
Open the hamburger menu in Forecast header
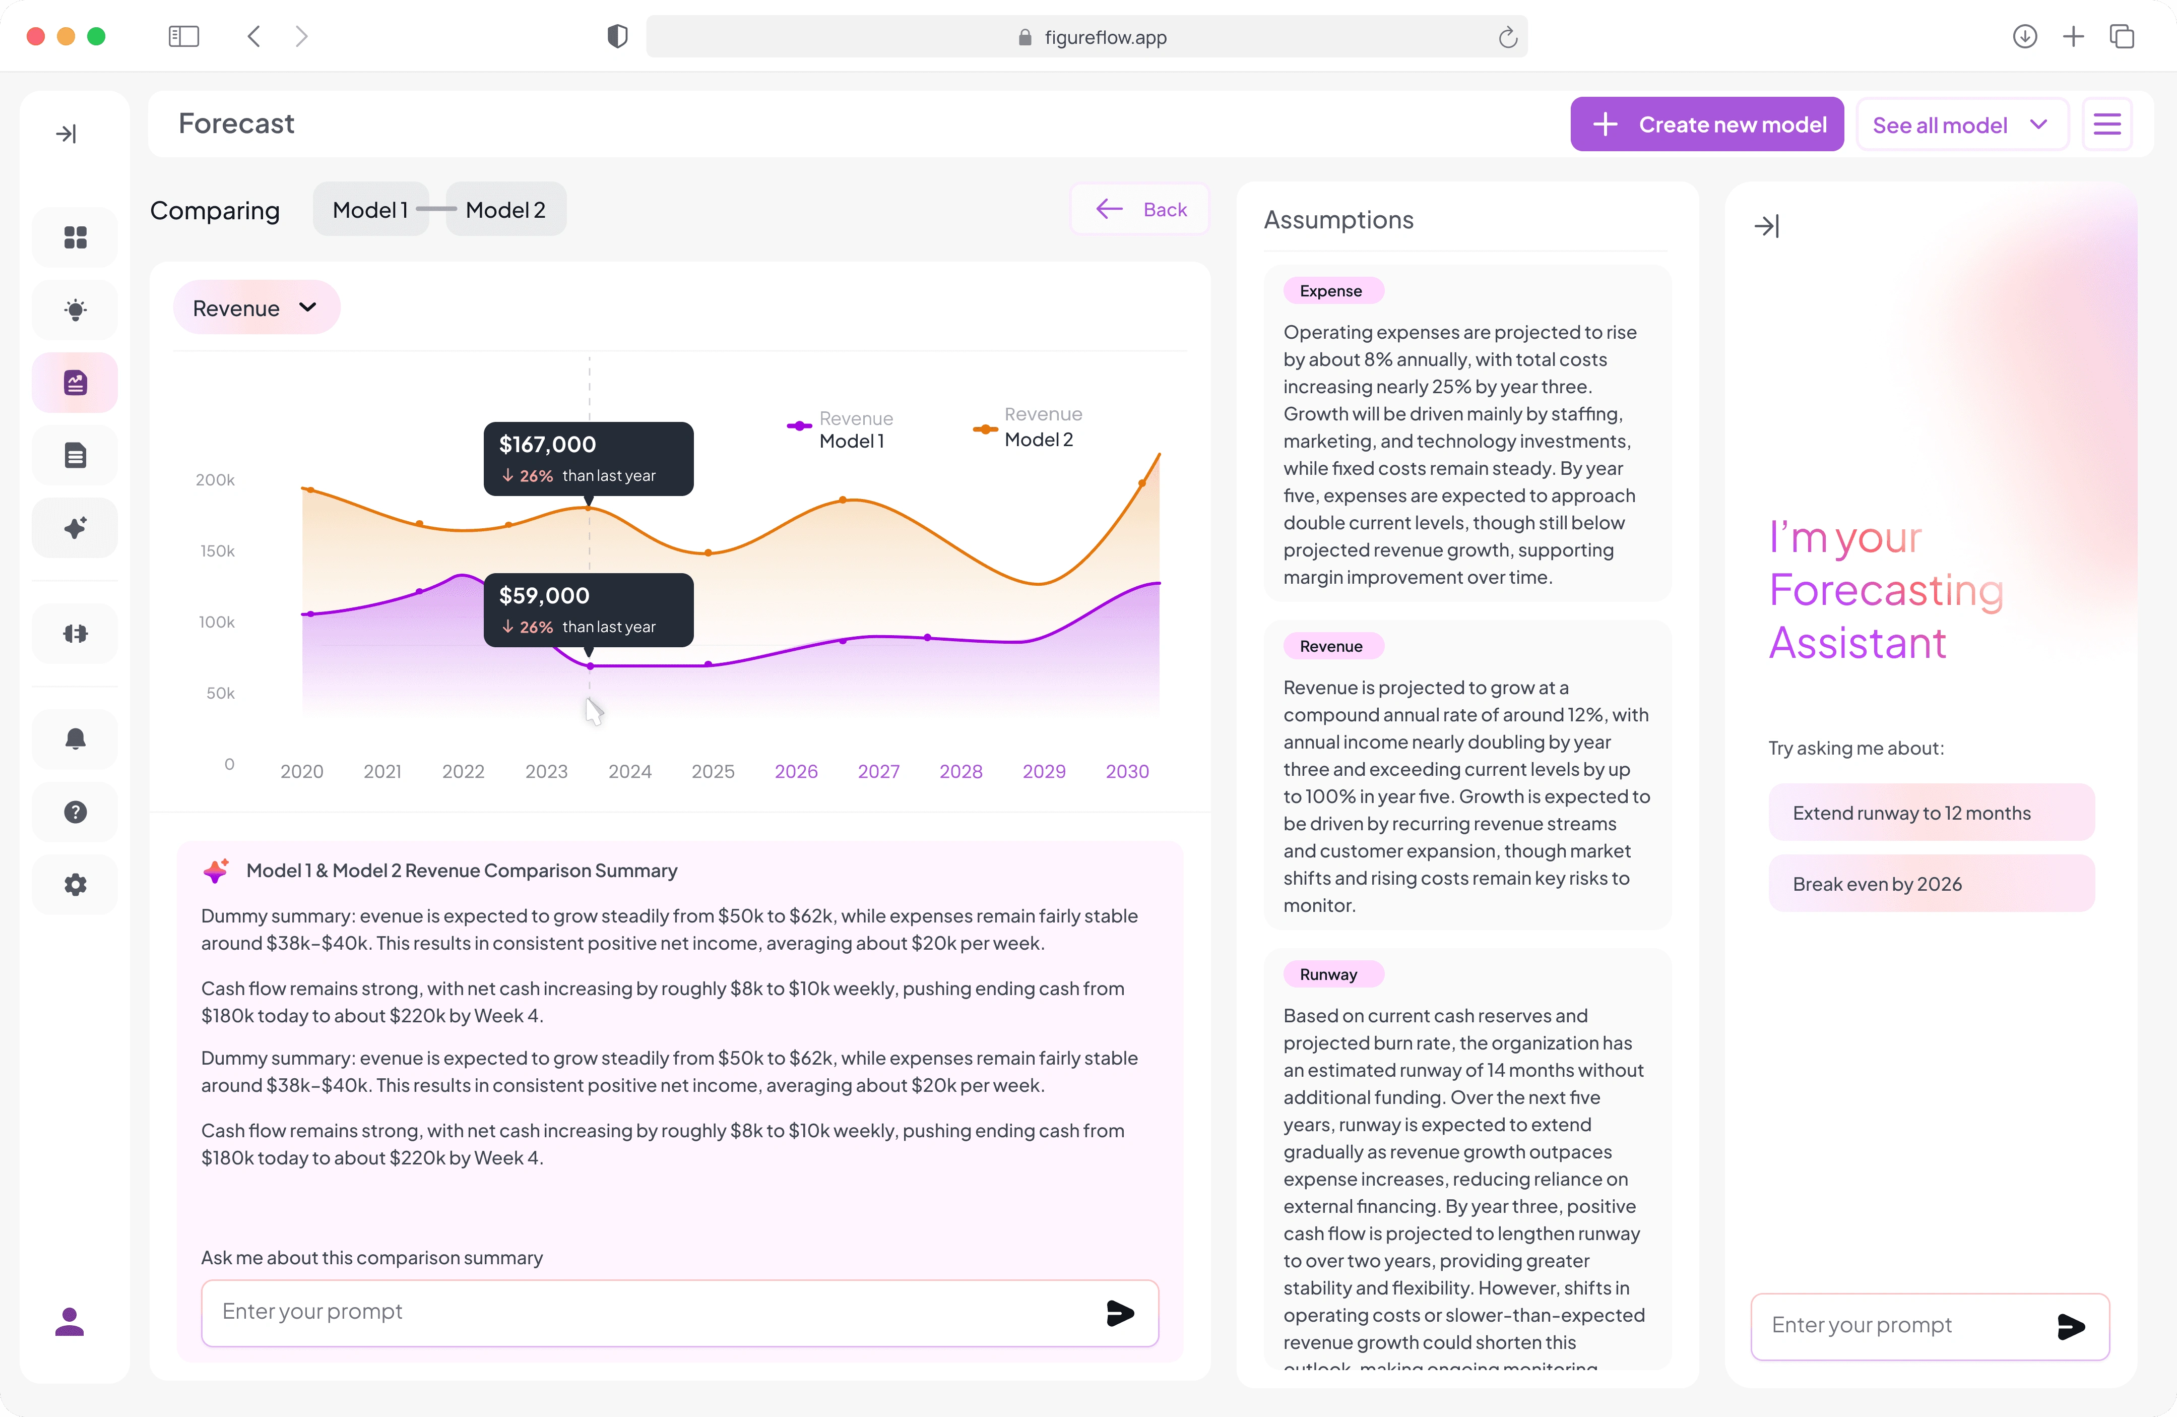pyautogui.click(x=2106, y=125)
